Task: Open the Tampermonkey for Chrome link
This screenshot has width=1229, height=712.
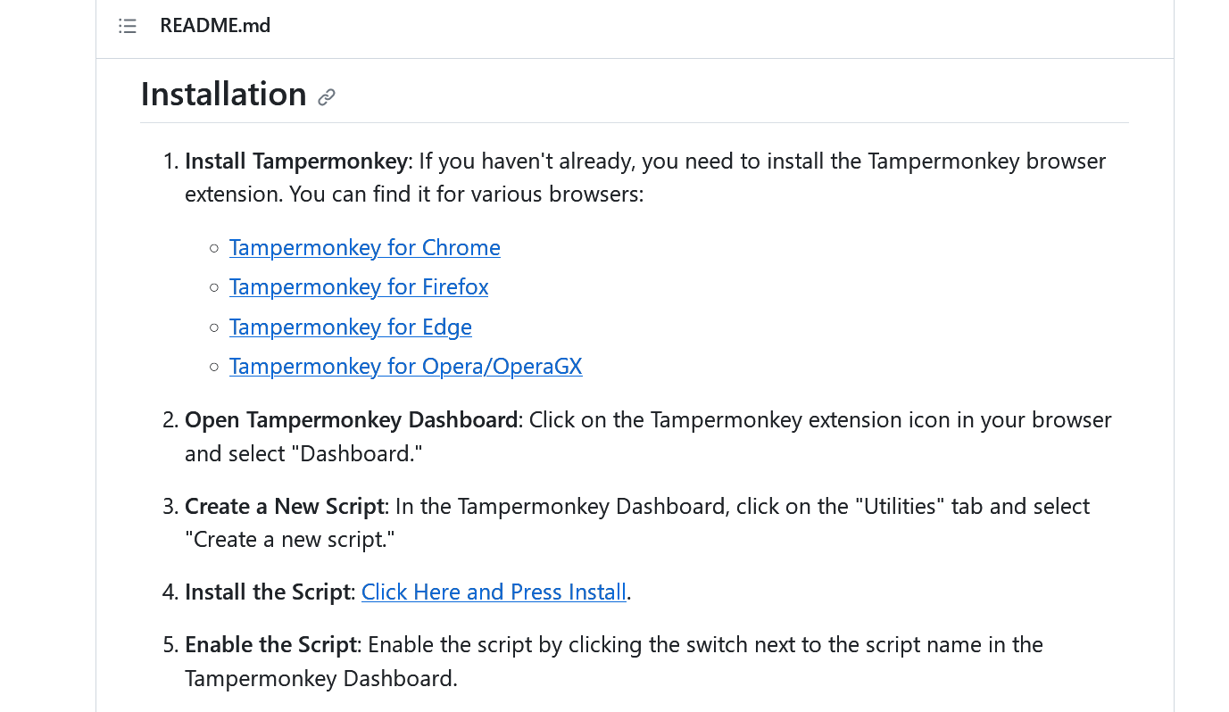Action: click(x=364, y=247)
